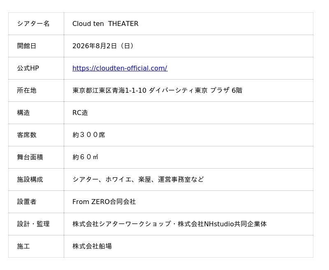Open the cloudten-official.com link
The height and width of the screenshot is (270, 329).
(120, 68)
